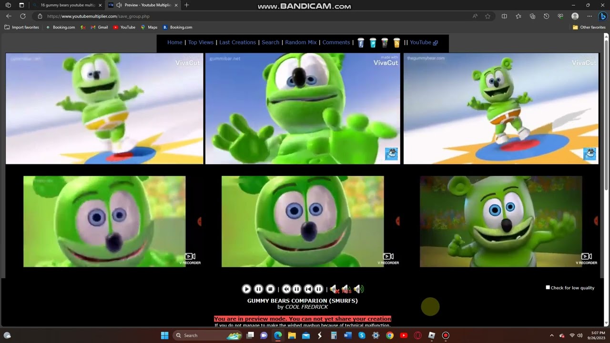610x343 pixels.
Task: Click the taskbar Search box
Action: coord(208,335)
